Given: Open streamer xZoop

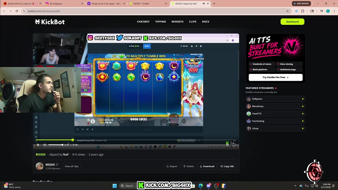Looking at the screenshot, I should point(275,128).
